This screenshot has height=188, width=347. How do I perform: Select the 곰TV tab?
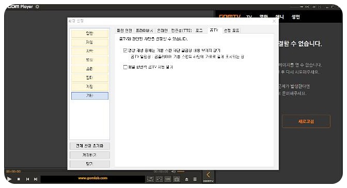pyautogui.click(x=214, y=30)
